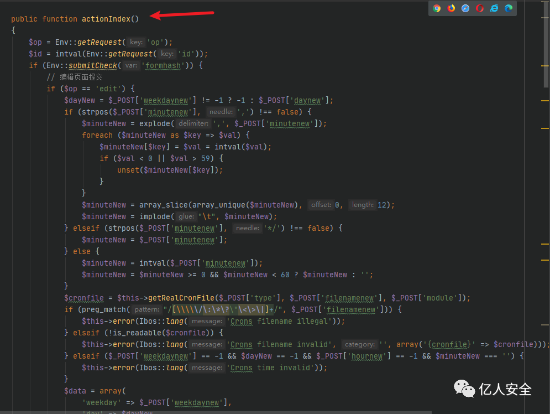Open the page in Internet Explorer icon
Viewport: 550px width, 414px height.
[494, 8]
